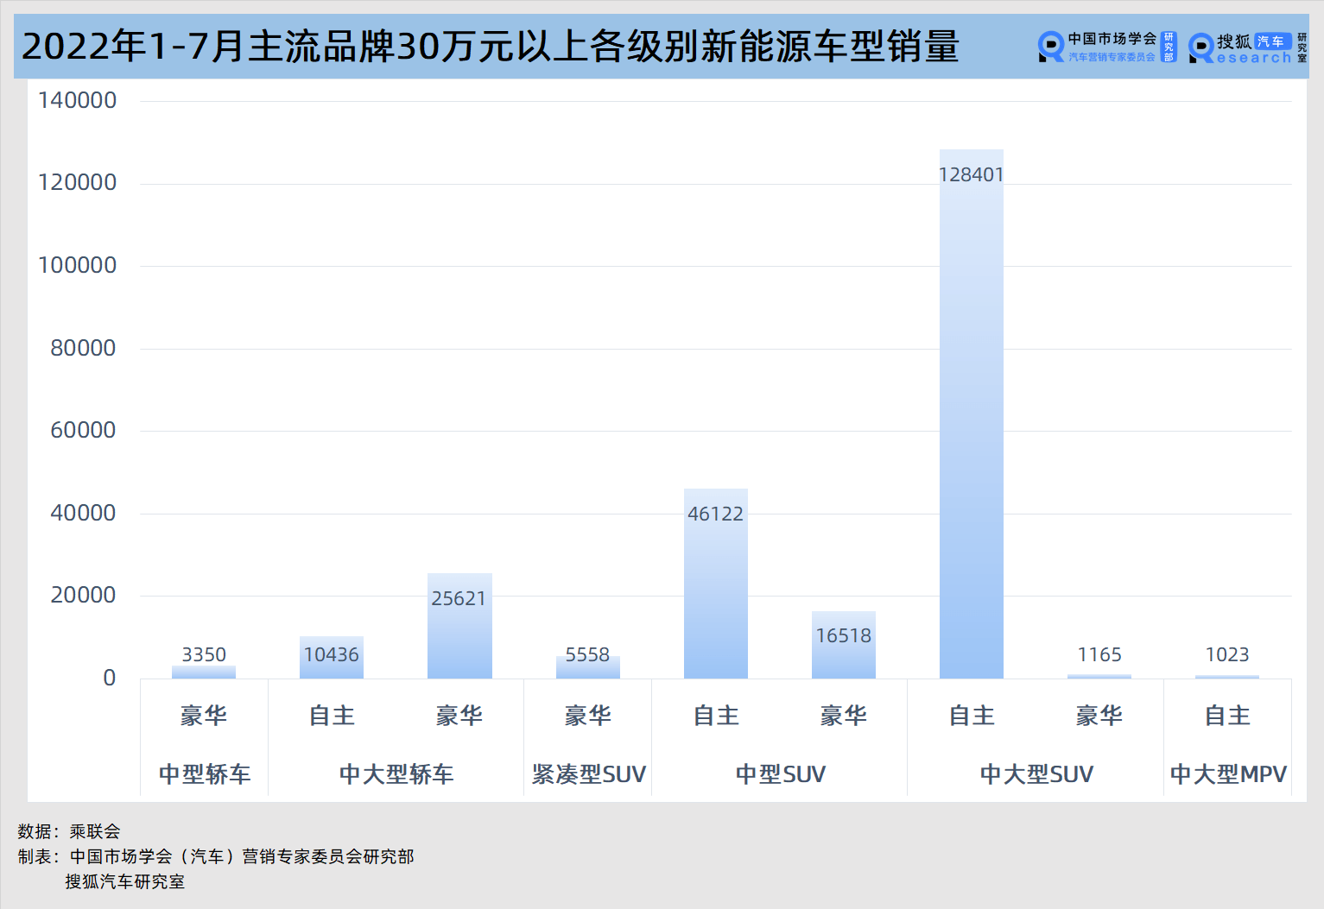The image size is (1324, 909).
Task: Click the 中大型MPV category label
Action: pos(1228,774)
